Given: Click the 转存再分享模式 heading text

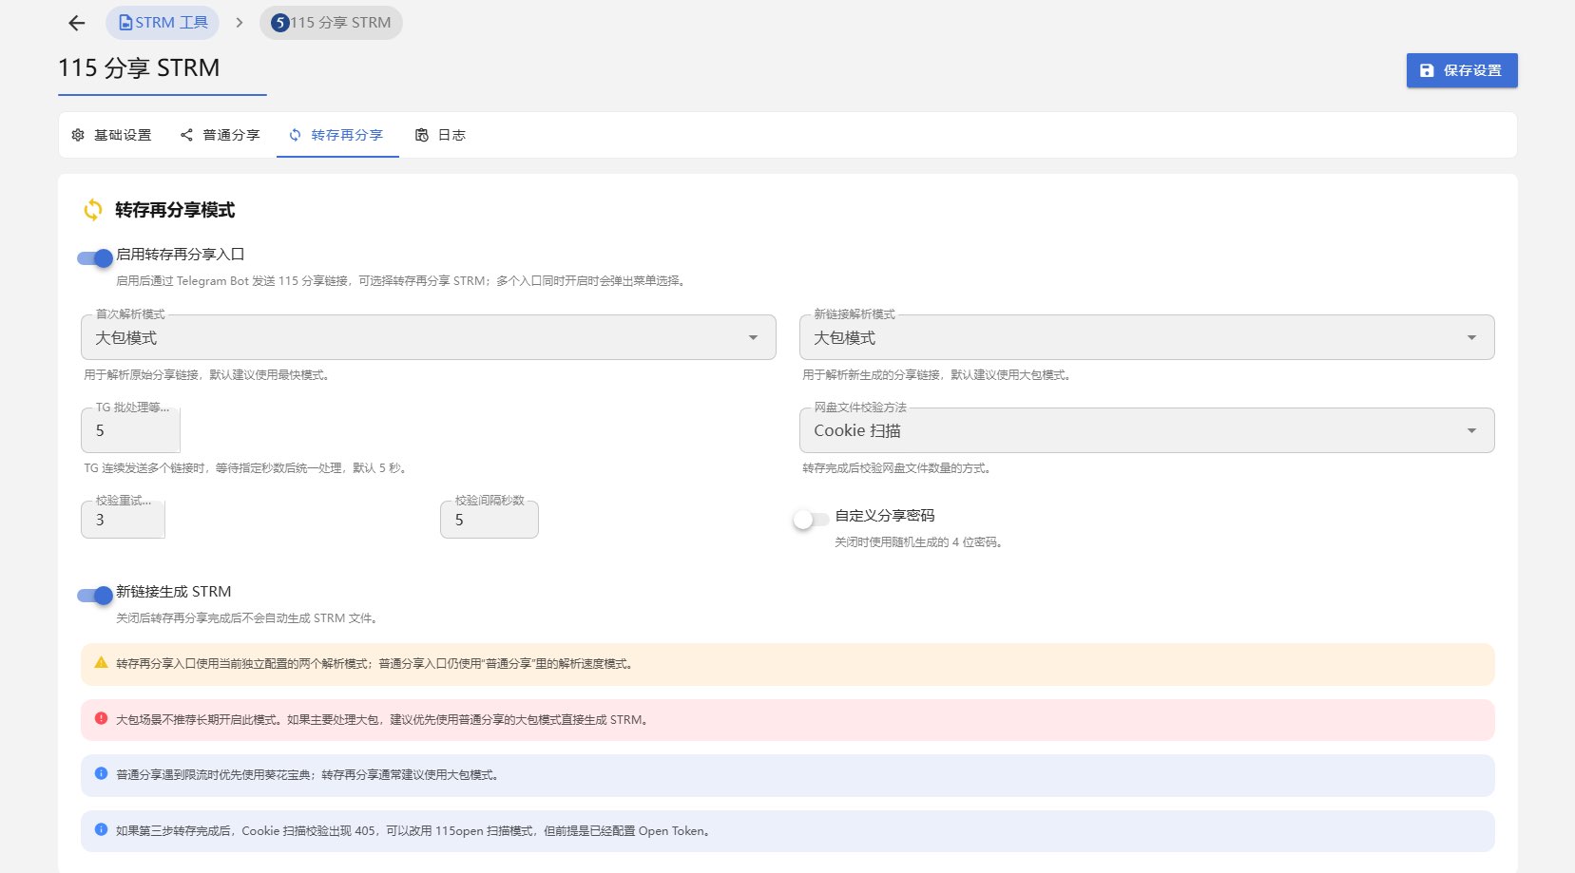Looking at the screenshot, I should point(175,210).
